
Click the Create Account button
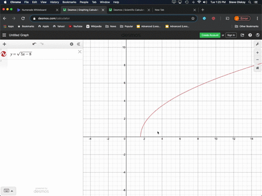[210, 35]
